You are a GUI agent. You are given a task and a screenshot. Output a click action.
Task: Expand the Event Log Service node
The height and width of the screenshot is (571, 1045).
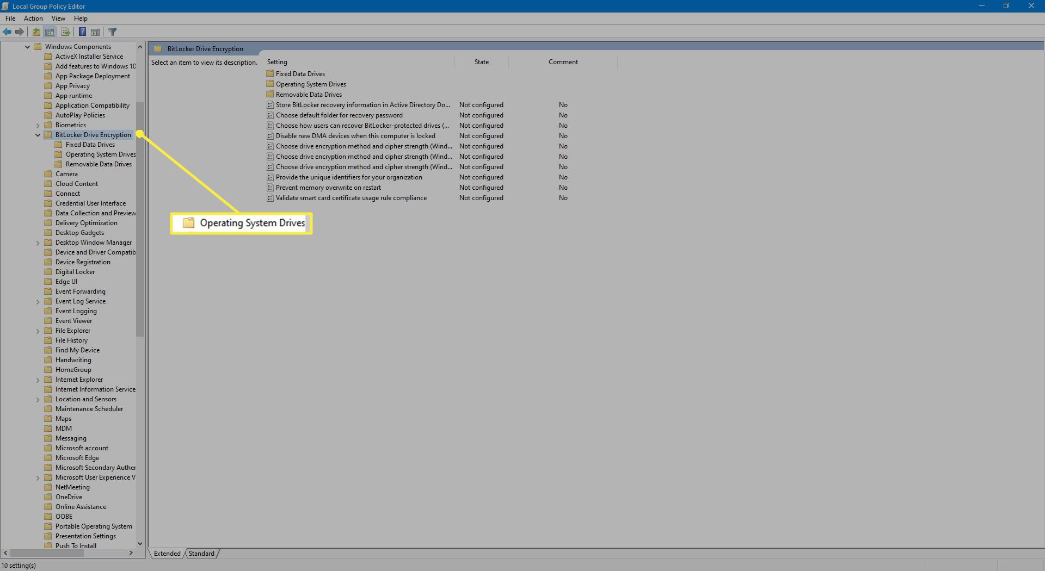(38, 301)
